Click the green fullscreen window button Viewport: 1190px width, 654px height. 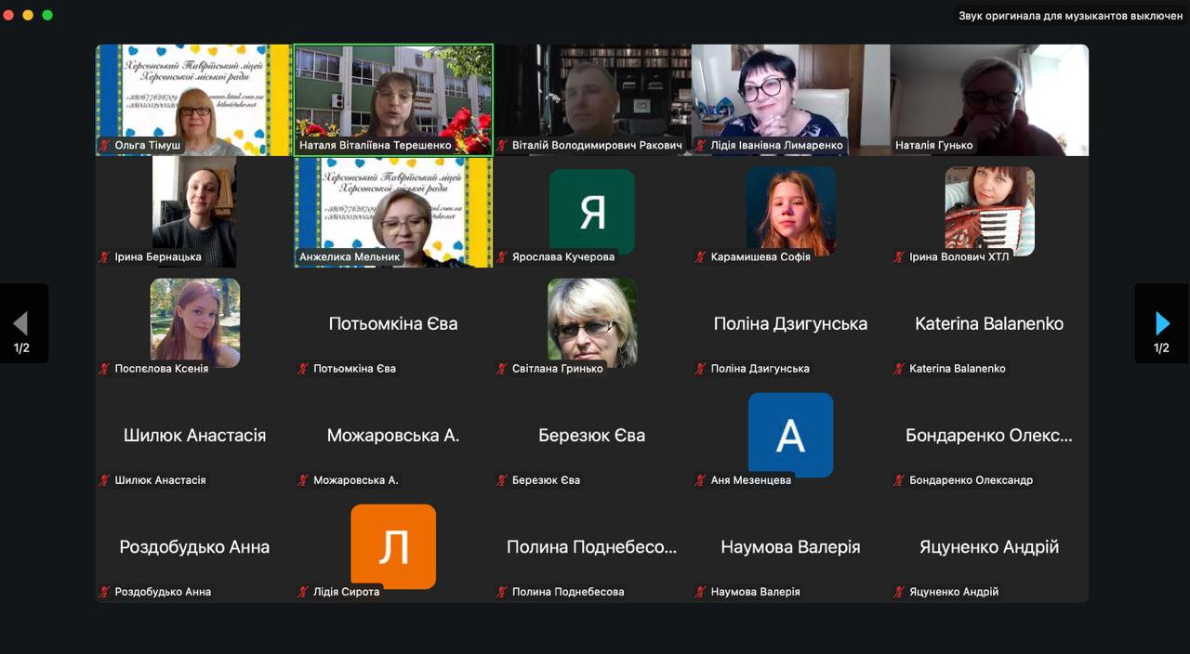pyautogui.click(x=47, y=15)
